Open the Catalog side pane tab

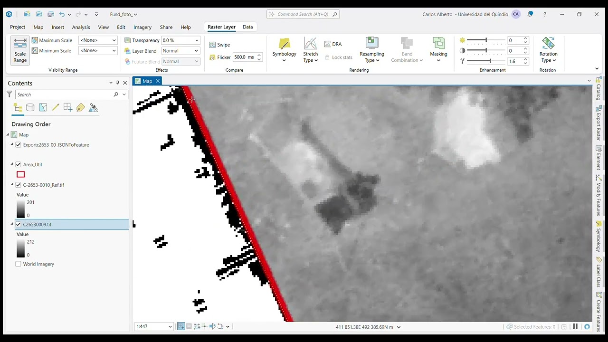pyautogui.click(x=599, y=89)
